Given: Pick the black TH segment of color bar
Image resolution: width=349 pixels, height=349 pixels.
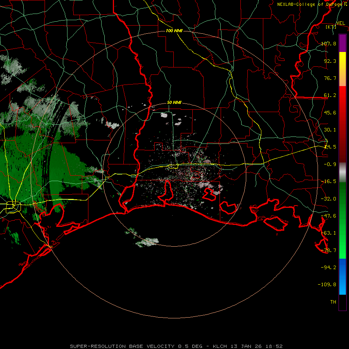Looking at the screenshot, I should pos(342,302).
